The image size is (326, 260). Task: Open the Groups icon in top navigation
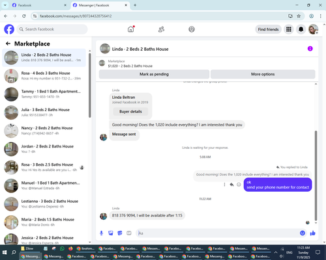coord(192,29)
